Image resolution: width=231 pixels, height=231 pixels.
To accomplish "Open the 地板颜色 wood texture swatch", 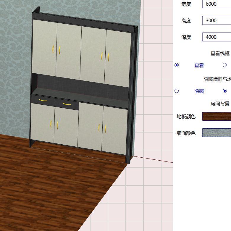I will point(217,116).
